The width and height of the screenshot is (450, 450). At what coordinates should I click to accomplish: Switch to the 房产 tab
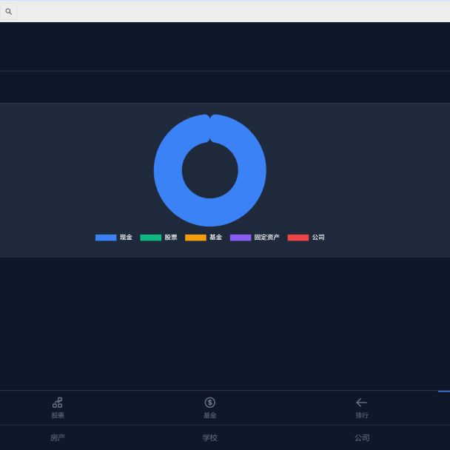(58, 437)
